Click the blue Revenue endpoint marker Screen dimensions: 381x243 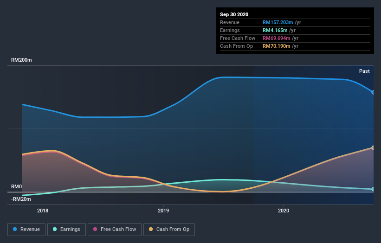click(373, 92)
